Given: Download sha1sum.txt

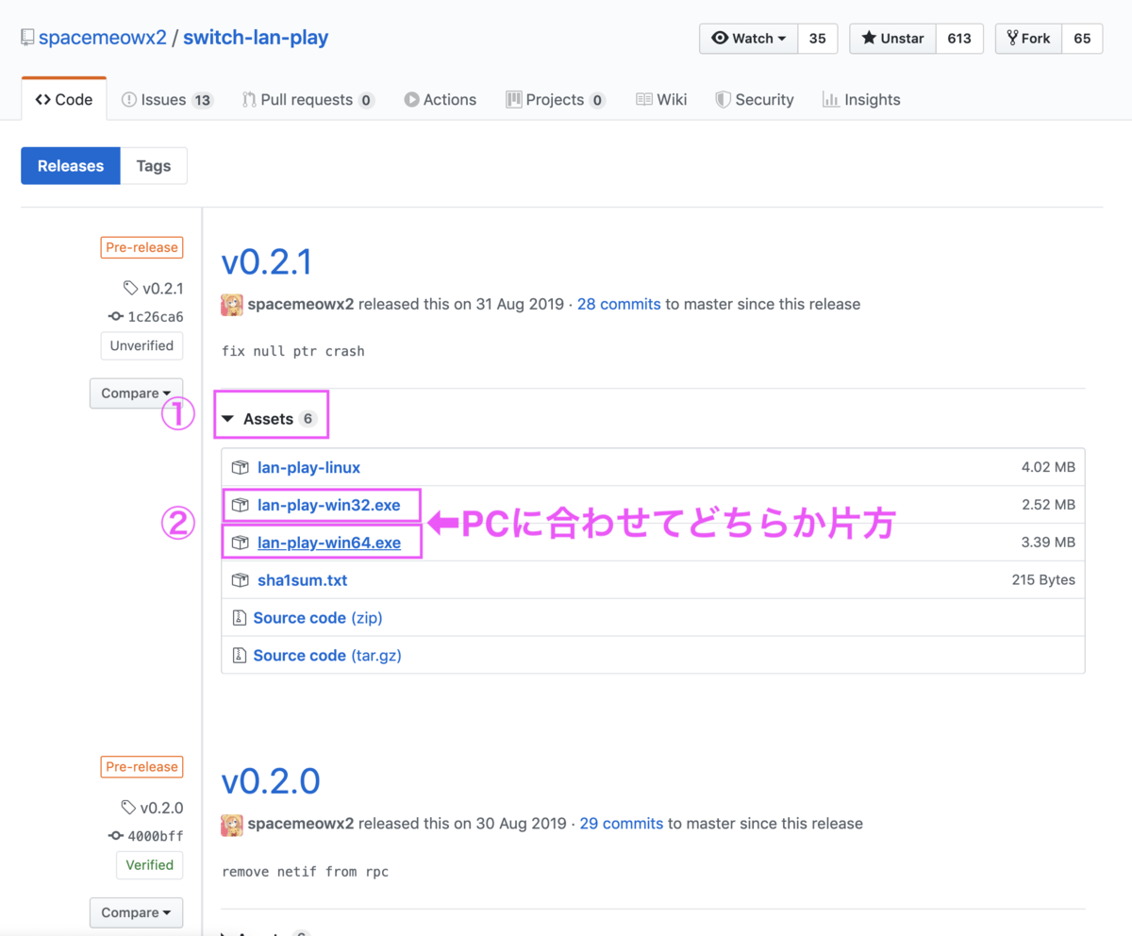Looking at the screenshot, I should tap(302, 580).
